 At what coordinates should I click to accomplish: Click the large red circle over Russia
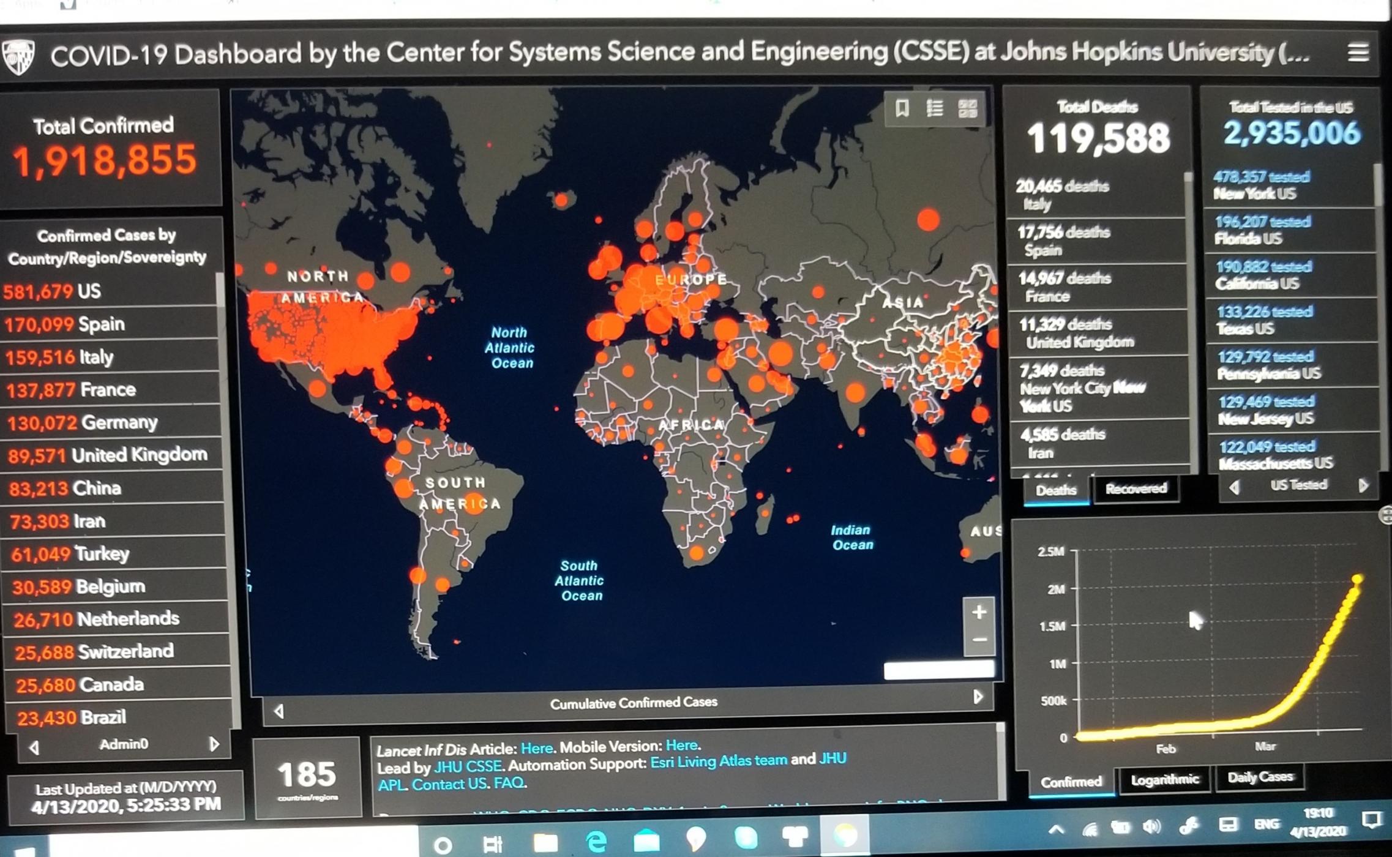(x=928, y=219)
